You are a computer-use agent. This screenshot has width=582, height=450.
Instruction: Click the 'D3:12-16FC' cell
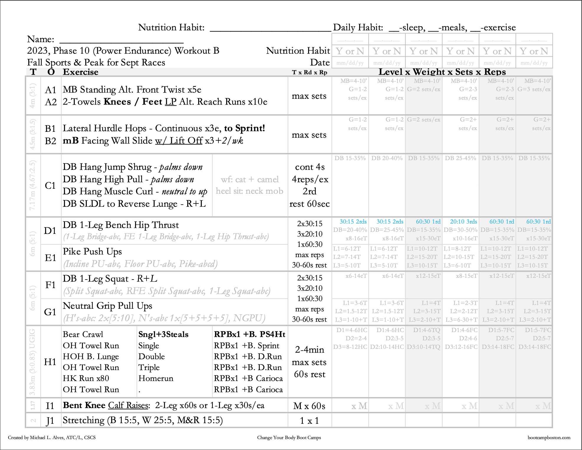coord(461,347)
